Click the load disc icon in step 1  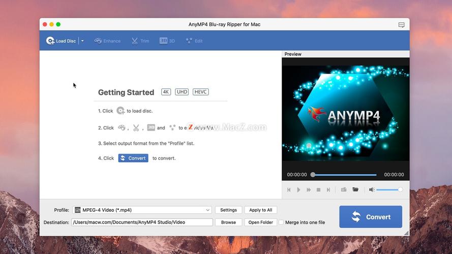[120, 111]
